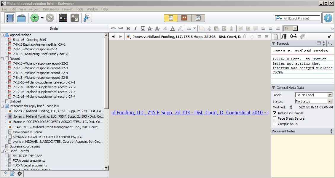Open the Add button dropdown arrow
Image resolution: width=335 pixels, height=178 pixels.
tap(42, 18)
